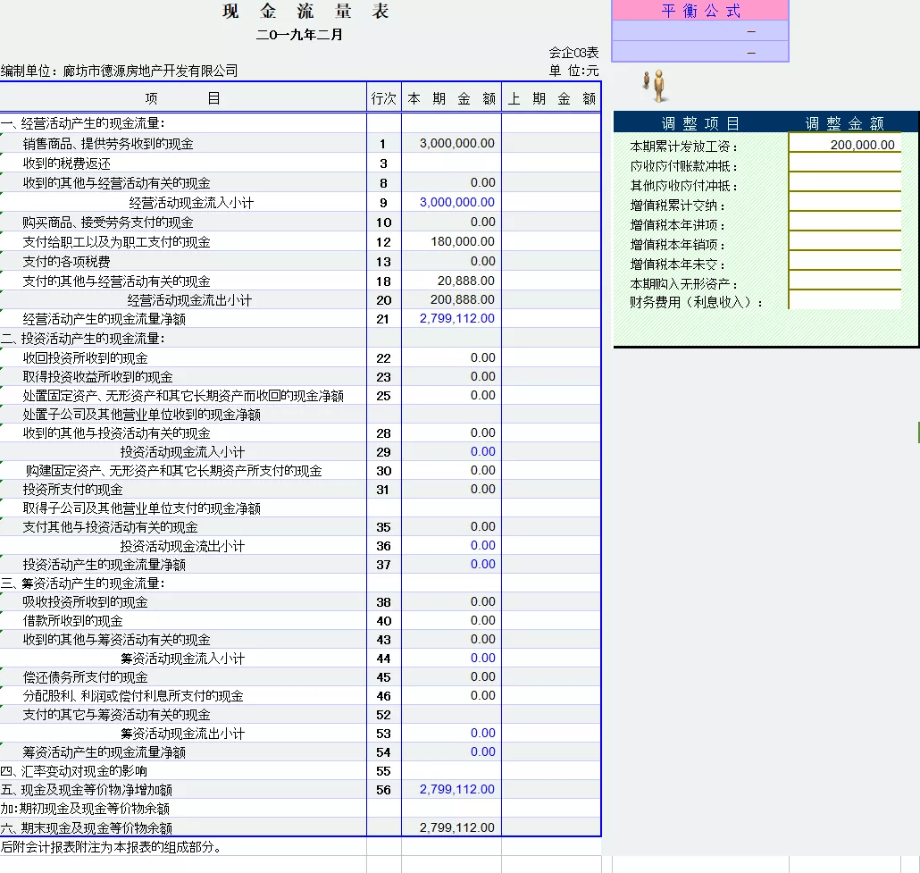This screenshot has height=873, width=920.
Task: Click the 支付的各项税费 row label
Action: point(66,261)
